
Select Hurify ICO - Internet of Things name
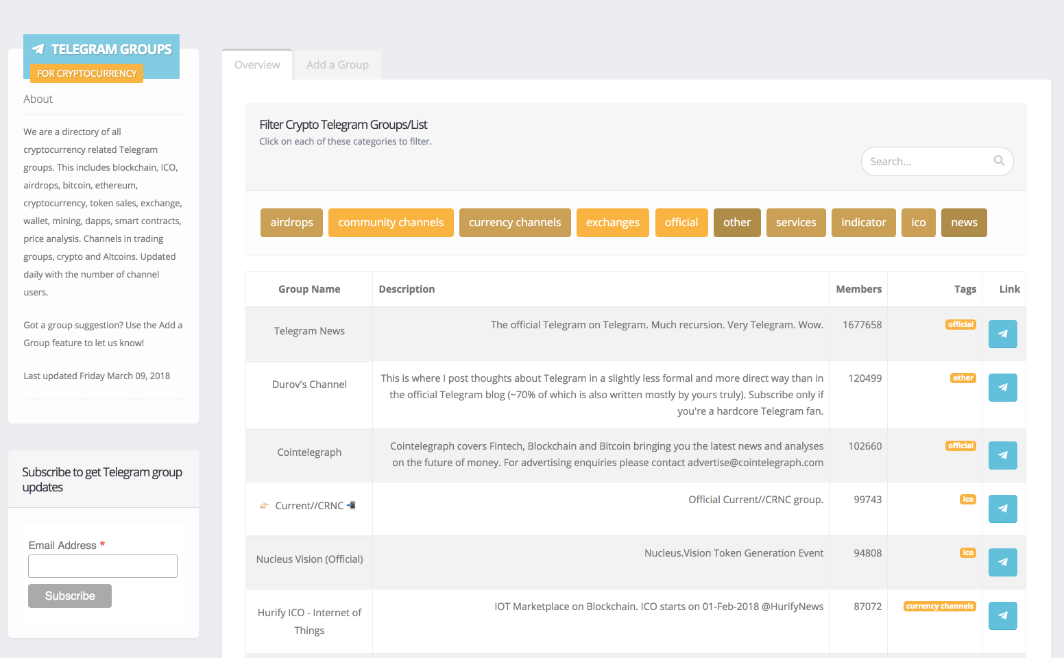point(309,622)
